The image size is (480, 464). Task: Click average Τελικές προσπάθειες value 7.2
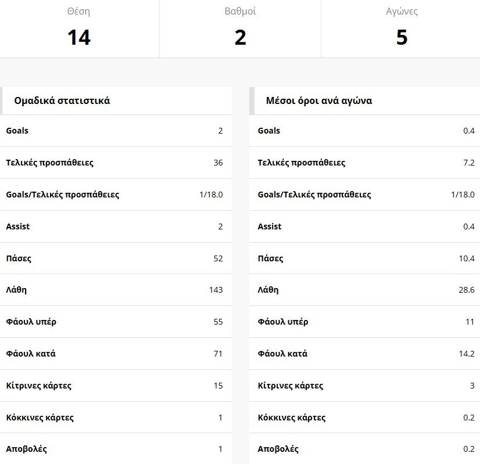468,163
